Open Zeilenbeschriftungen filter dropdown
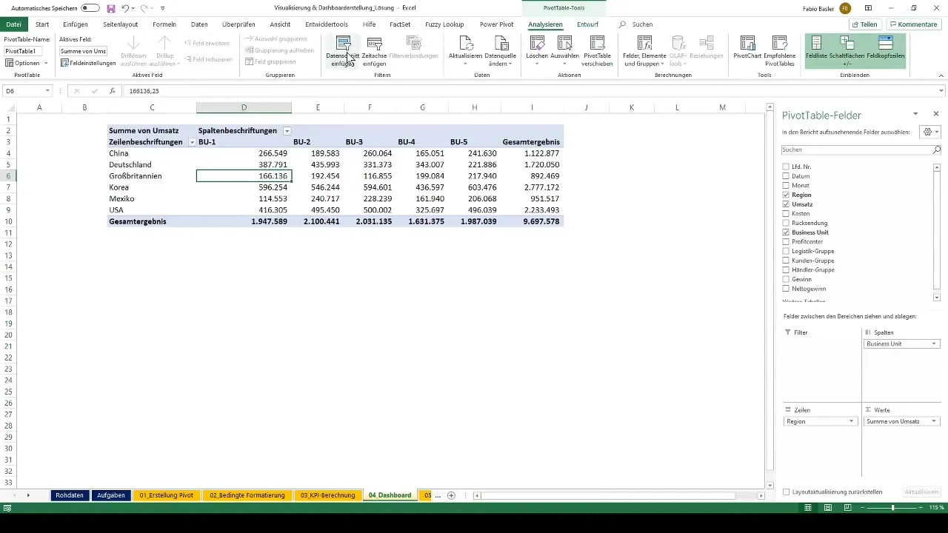The width and height of the screenshot is (948, 533). pos(192,141)
